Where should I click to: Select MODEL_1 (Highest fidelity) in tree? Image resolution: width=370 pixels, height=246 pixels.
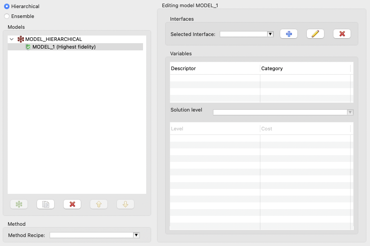pos(64,47)
